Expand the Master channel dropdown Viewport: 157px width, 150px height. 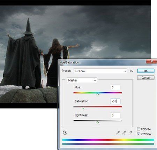coord(82,80)
